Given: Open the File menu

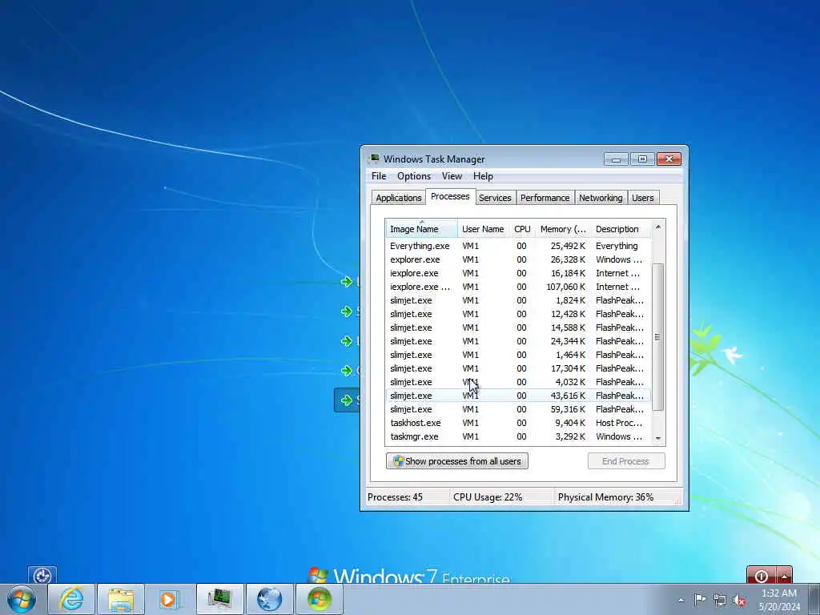Looking at the screenshot, I should coord(379,176).
